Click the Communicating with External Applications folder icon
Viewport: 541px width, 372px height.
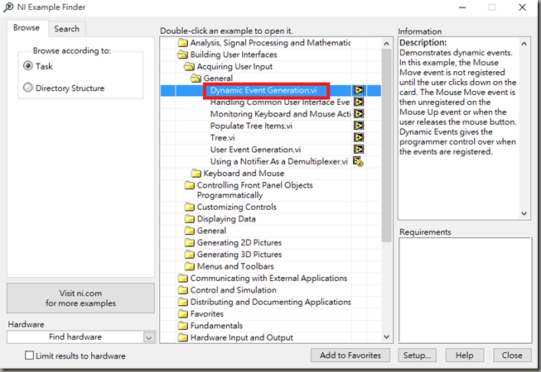point(182,278)
